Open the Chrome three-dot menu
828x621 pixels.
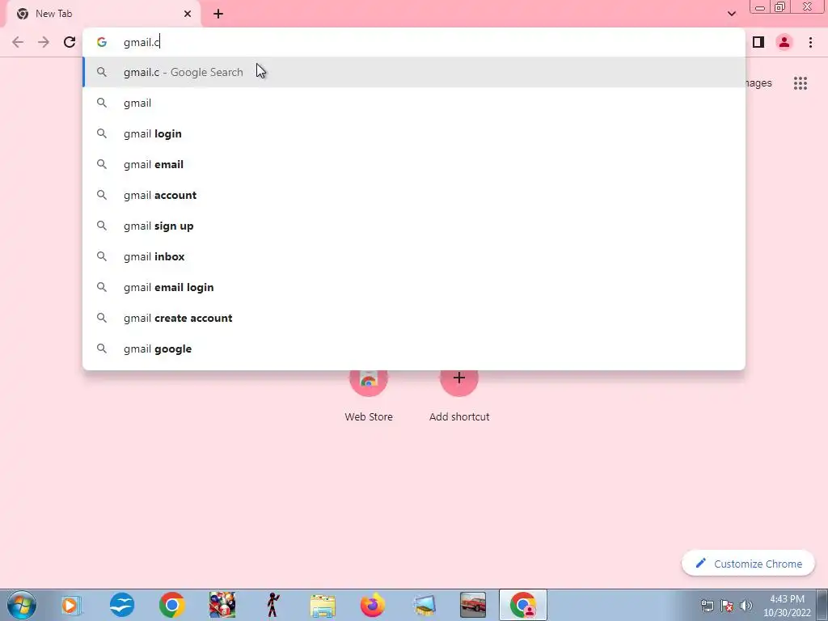point(810,42)
